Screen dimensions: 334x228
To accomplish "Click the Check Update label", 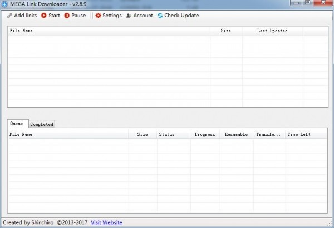I will (181, 16).
